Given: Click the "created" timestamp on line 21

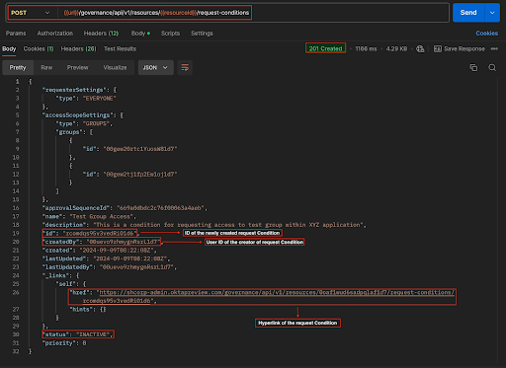Looking at the screenshot, I should tap(118, 251).
